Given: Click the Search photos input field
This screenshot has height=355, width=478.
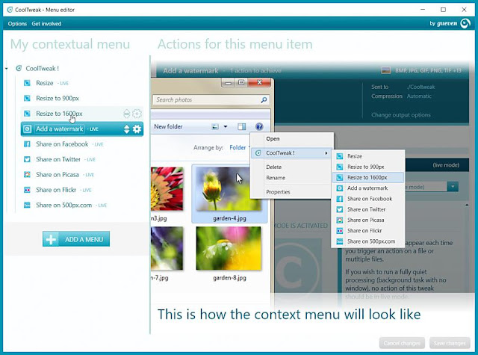Looking at the screenshot, I should pyautogui.click(x=211, y=99).
